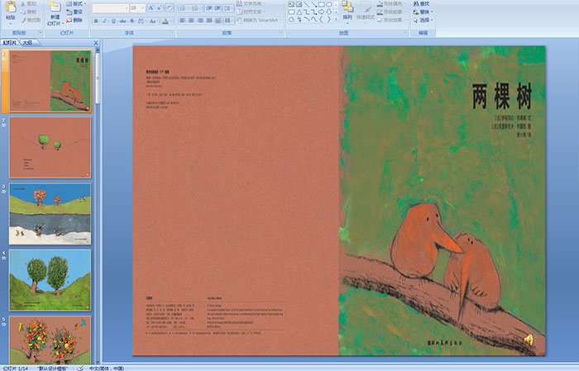Image resolution: width=579 pixels, height=371 pixels.
Task: Open the Columns dropdown
Action: click(x=228, y=21)
